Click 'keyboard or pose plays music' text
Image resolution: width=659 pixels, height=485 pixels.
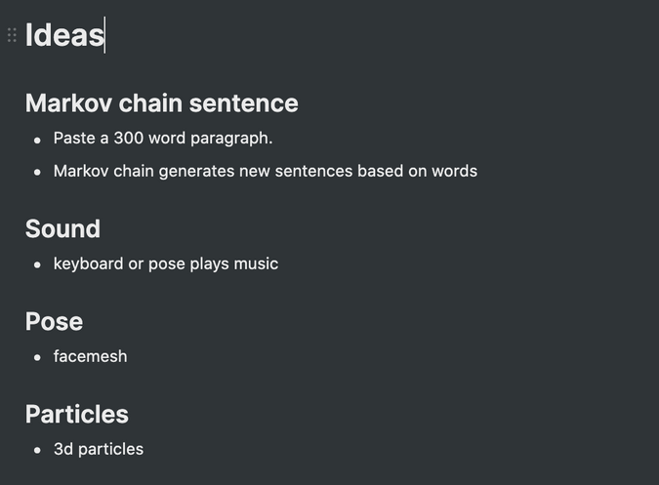(x=165, y=263)
